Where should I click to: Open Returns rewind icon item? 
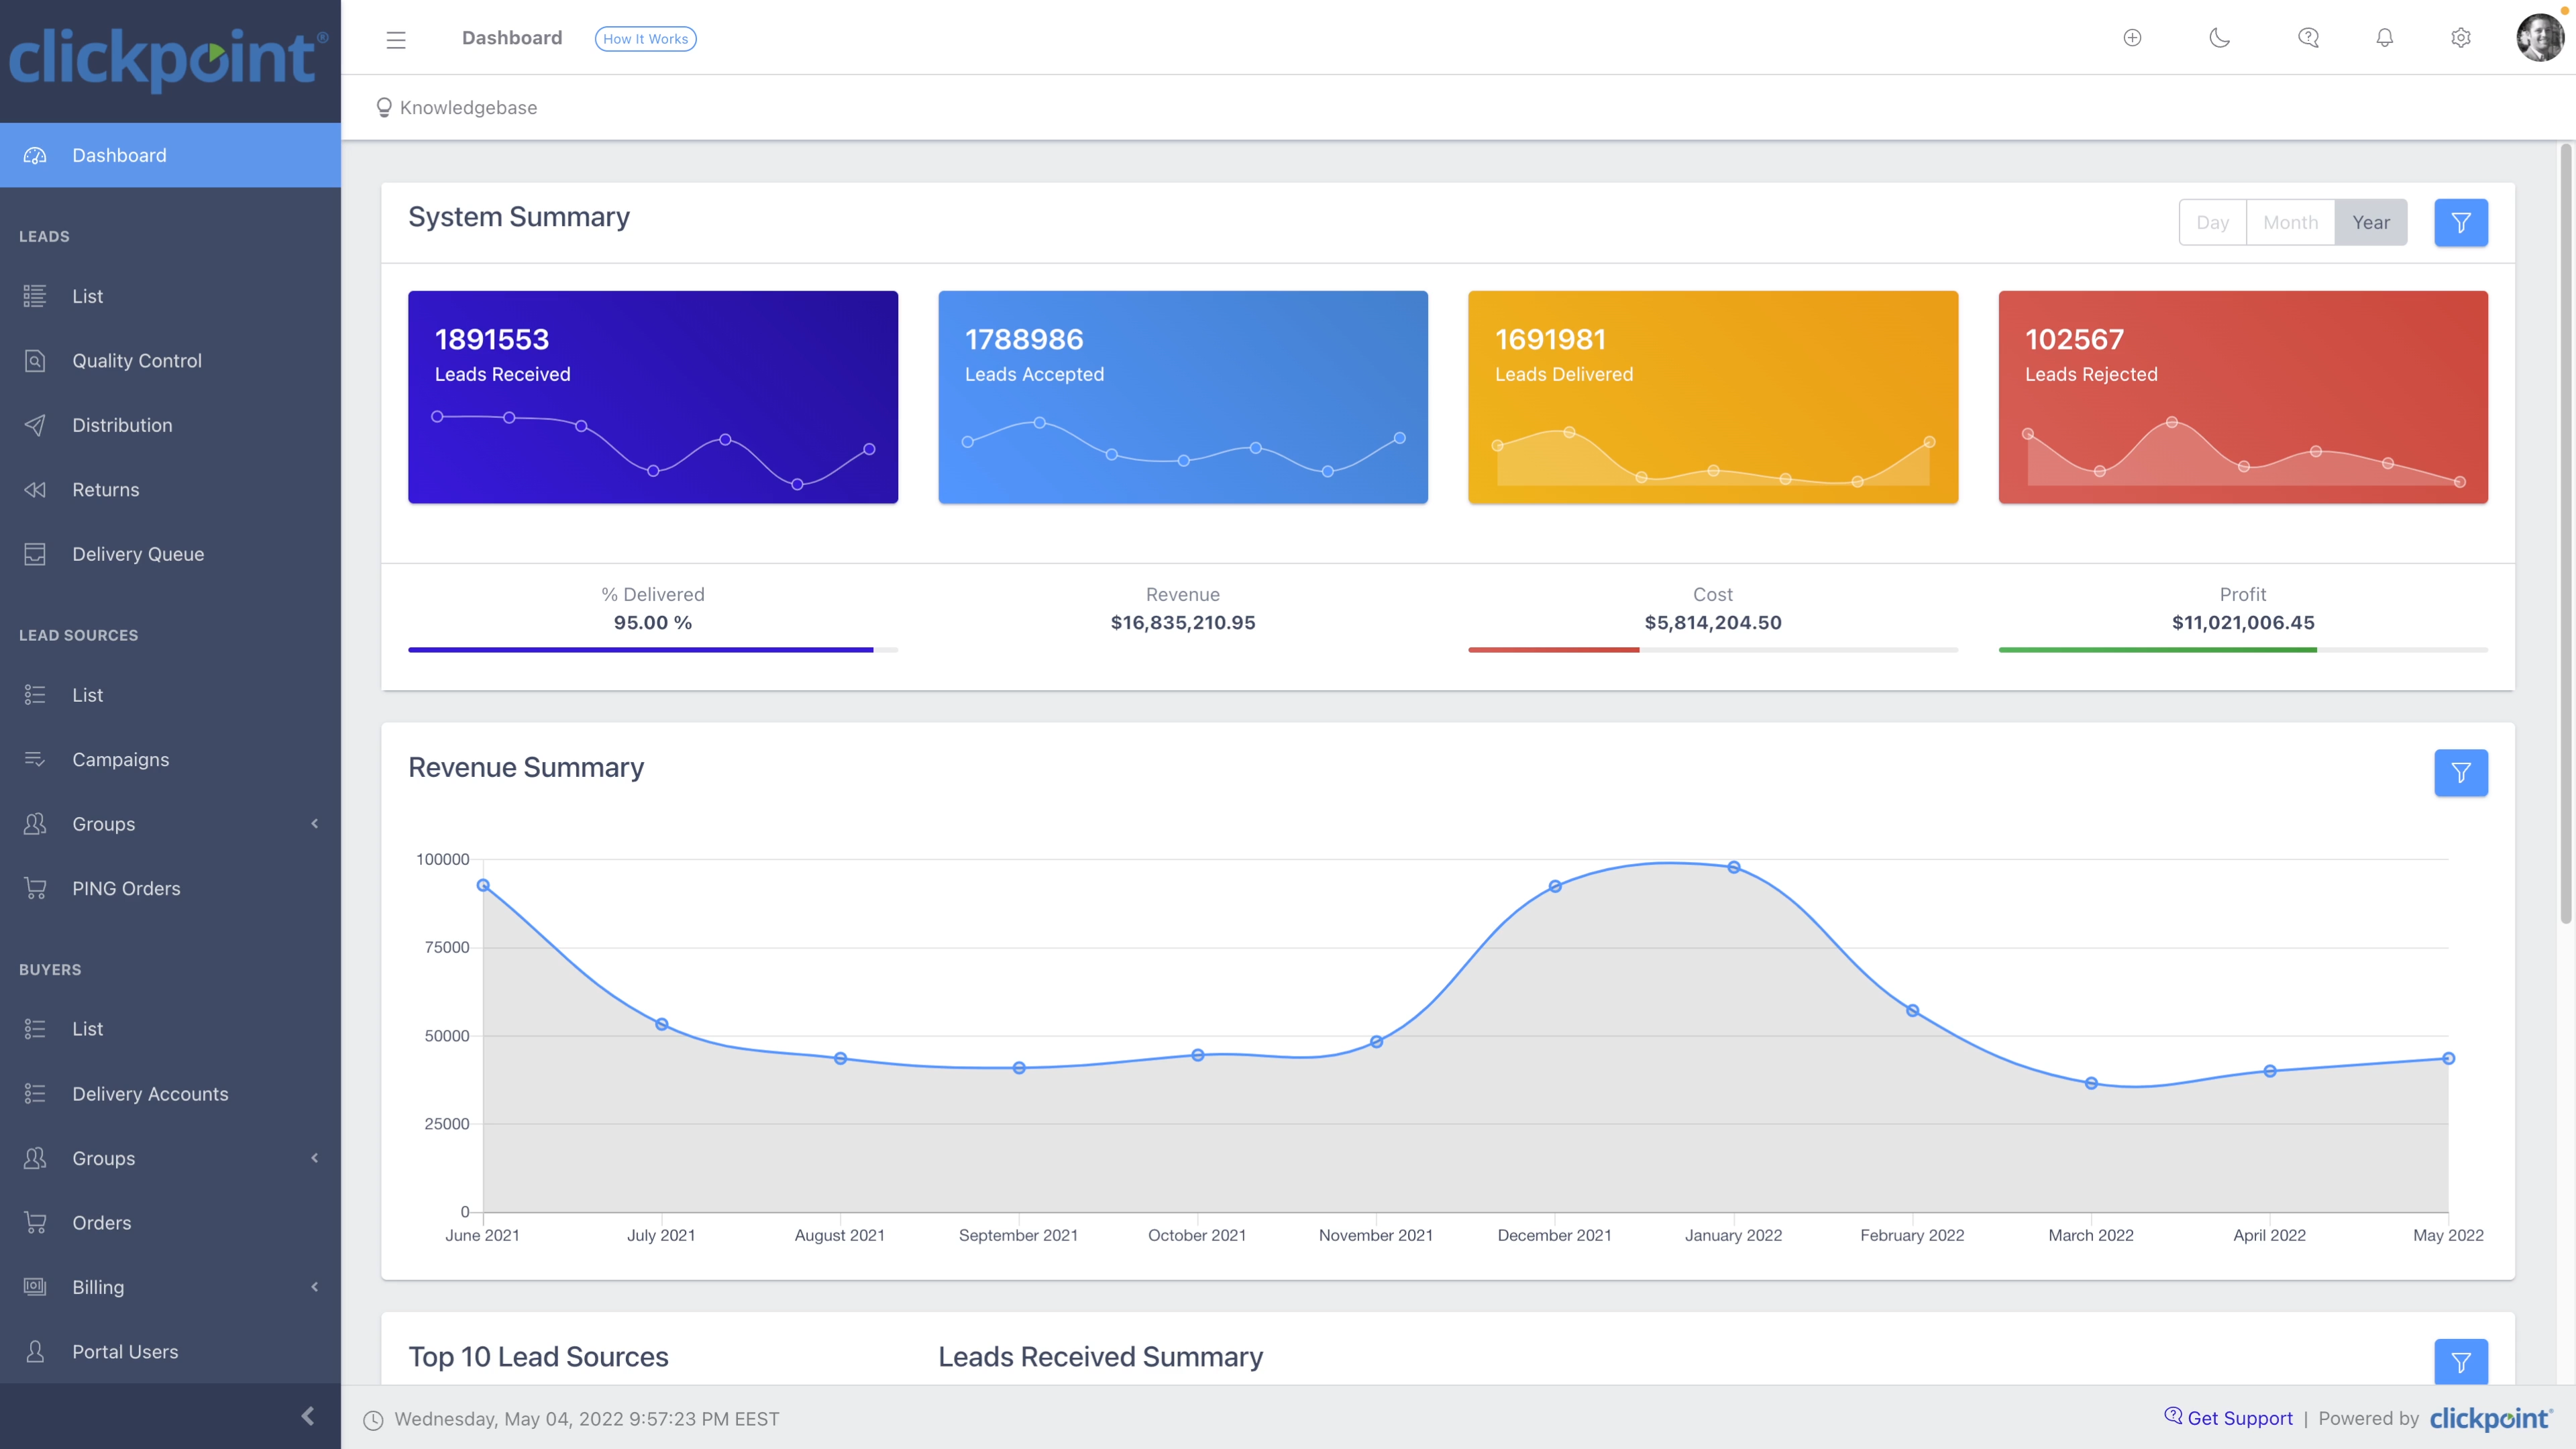tap(170, 490)
